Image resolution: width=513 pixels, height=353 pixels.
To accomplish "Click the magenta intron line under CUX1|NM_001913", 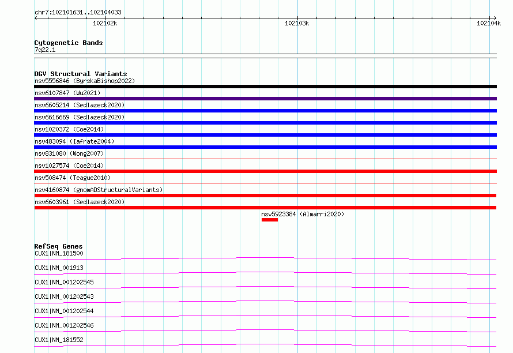I will click(x=265, y=272).
